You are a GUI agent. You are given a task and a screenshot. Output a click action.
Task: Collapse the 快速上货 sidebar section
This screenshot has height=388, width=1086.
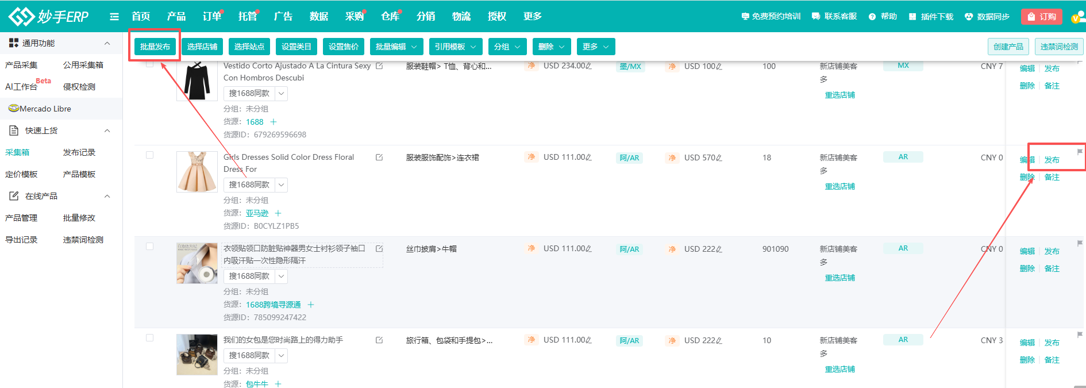point(107,131)
